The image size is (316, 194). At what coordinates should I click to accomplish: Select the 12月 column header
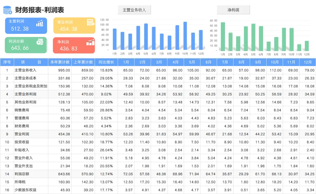[308, 62]
